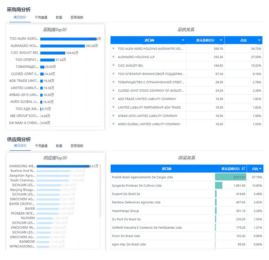
Task: Select 数量 tab under 采购商分析
Action: tap(59, 18)
